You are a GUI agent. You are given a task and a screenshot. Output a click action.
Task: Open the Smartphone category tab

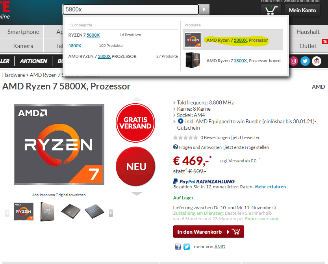tap(23, 32)
